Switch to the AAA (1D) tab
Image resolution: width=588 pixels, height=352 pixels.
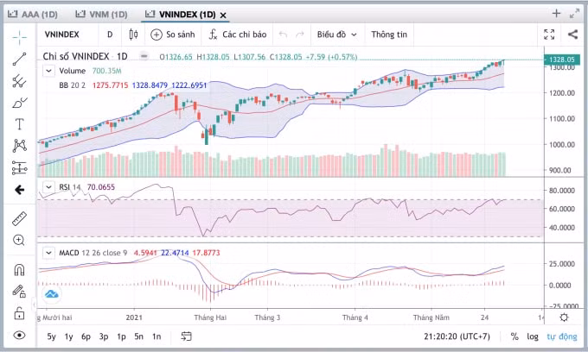click(33, 14)
